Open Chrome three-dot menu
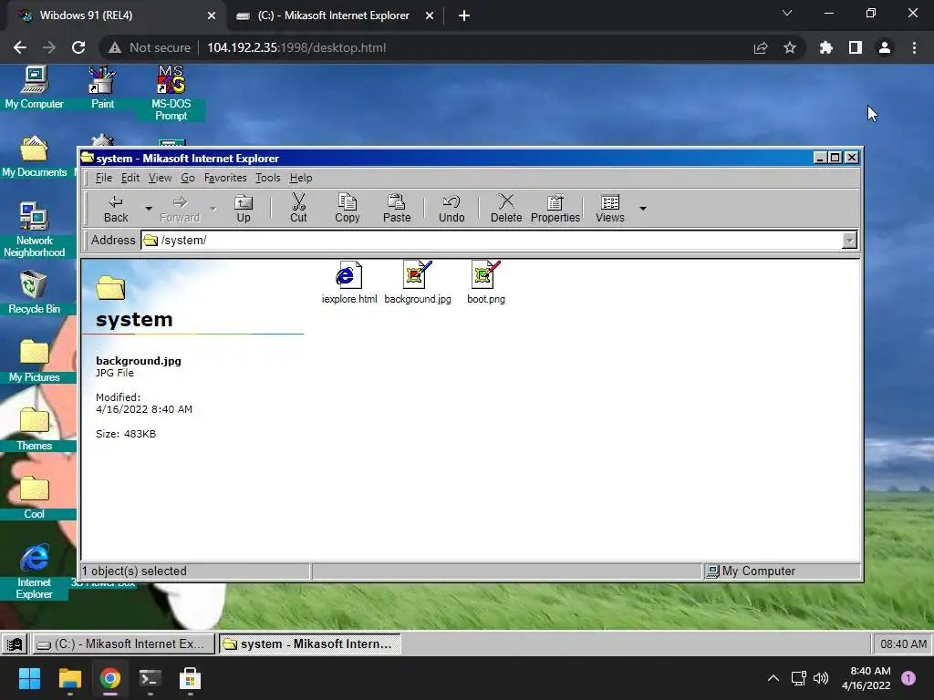Image resolution: width=934 pixels, height=700 pixels. click(914, 47)
